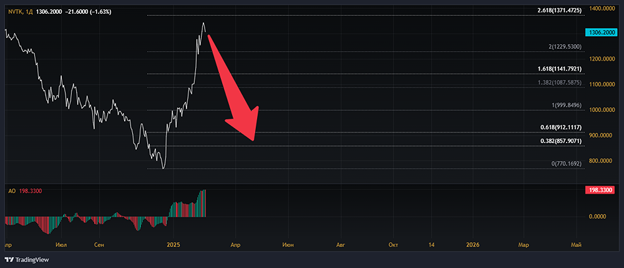Click the 2026 label on time axis
The image size is (624, 268).
[474, 246]
